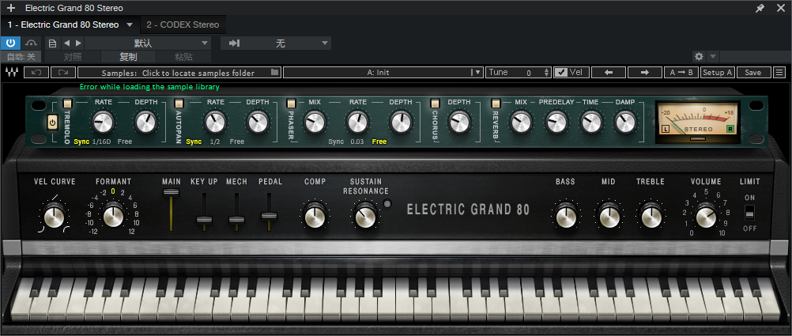Flip the Limit on/off switch
This screenshot has height=336, width=792.
coord(749,212)
